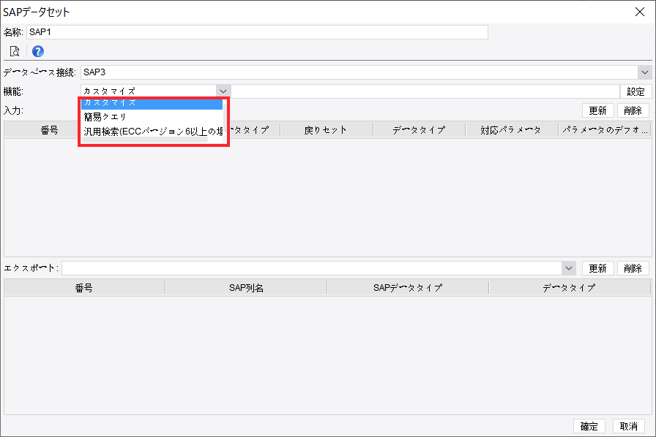
Task: Select カスタマイズ in the dropdown list
Action: 152,103
